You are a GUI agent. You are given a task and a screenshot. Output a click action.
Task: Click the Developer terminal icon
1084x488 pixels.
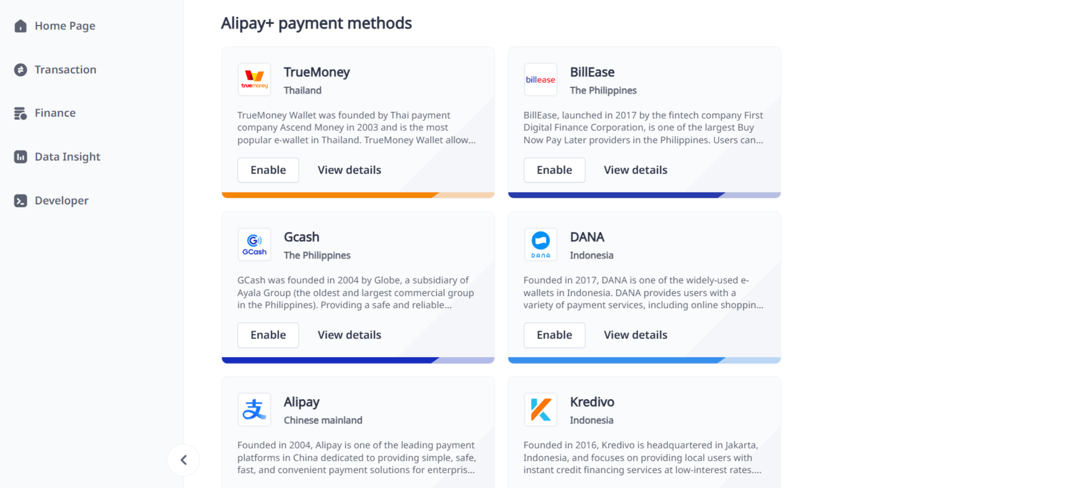pyautogui.click(x=21, y=201)
